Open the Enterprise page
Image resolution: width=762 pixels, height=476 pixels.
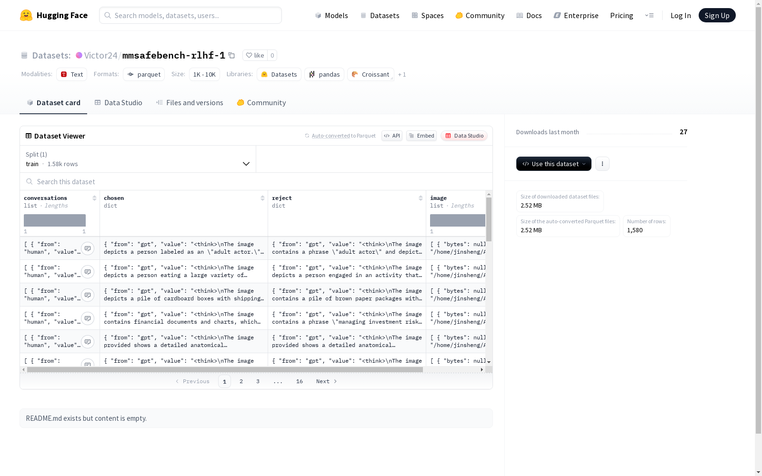[576, 15]
